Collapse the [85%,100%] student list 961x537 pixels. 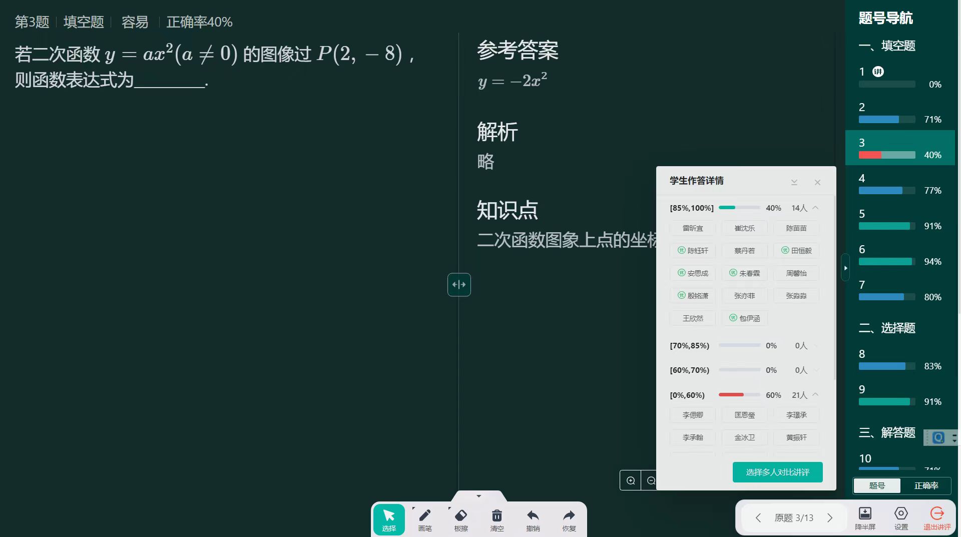tap(815, 208)
